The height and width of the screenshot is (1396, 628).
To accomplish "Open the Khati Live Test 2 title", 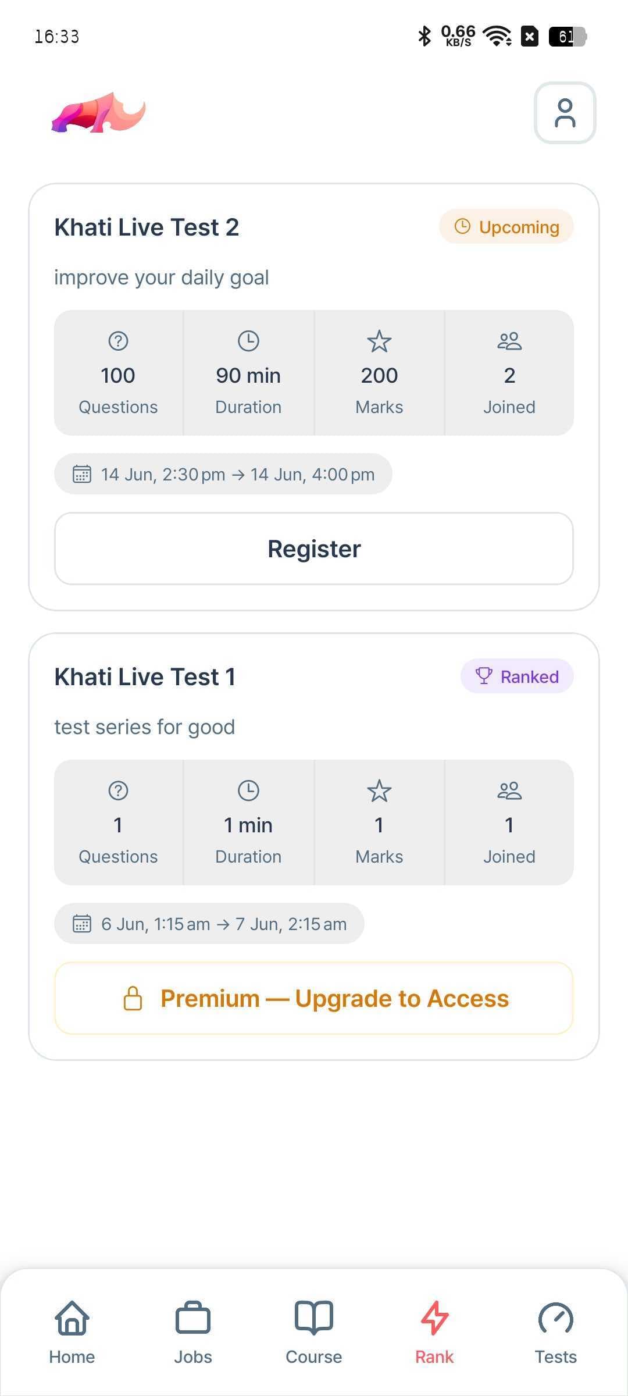I will (x=147, y=227).
